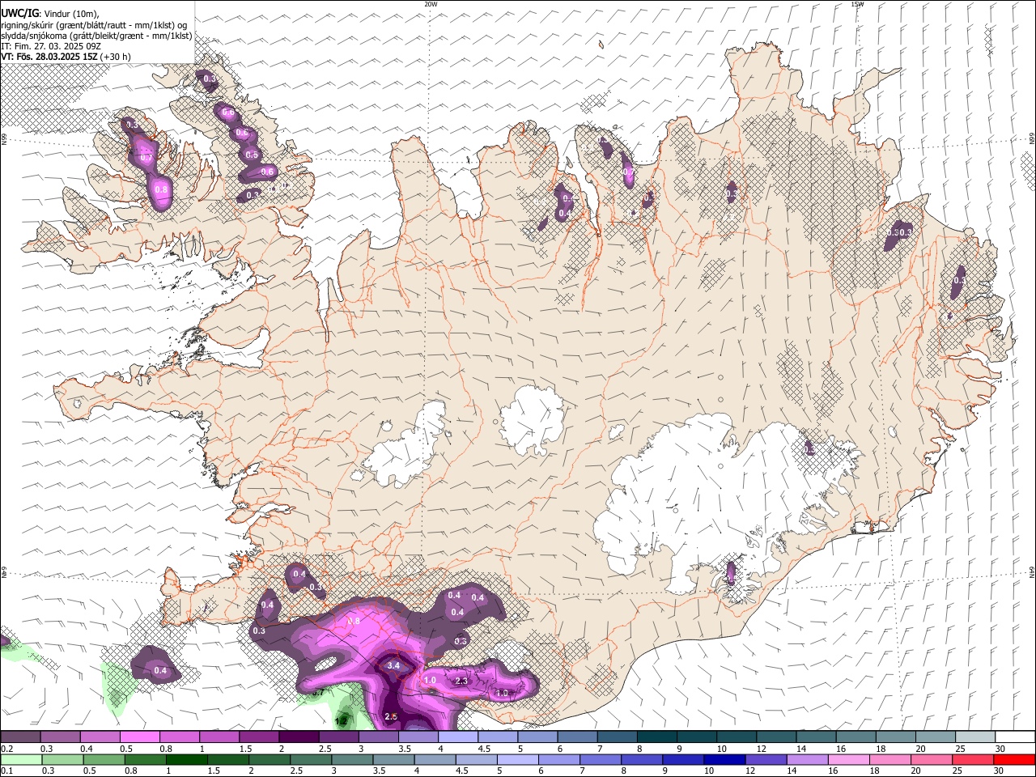Click the 1.2 value in the green rain area
The image size is (1036, 777).
[x=342, y=720]
